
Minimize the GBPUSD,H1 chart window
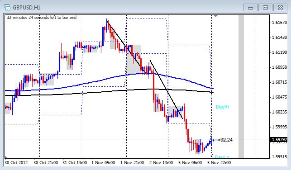tap(250, 8)
